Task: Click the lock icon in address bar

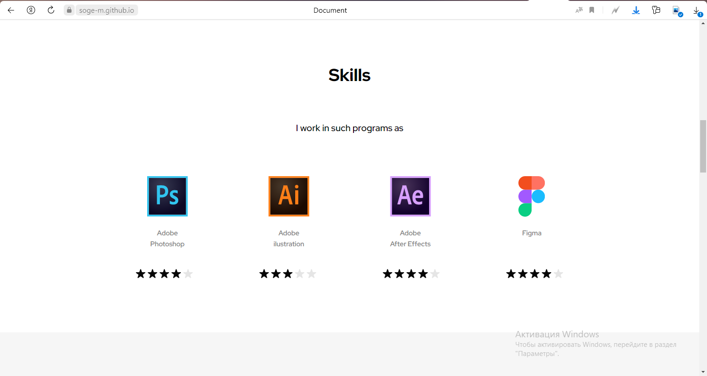Action: click(69, 10)
